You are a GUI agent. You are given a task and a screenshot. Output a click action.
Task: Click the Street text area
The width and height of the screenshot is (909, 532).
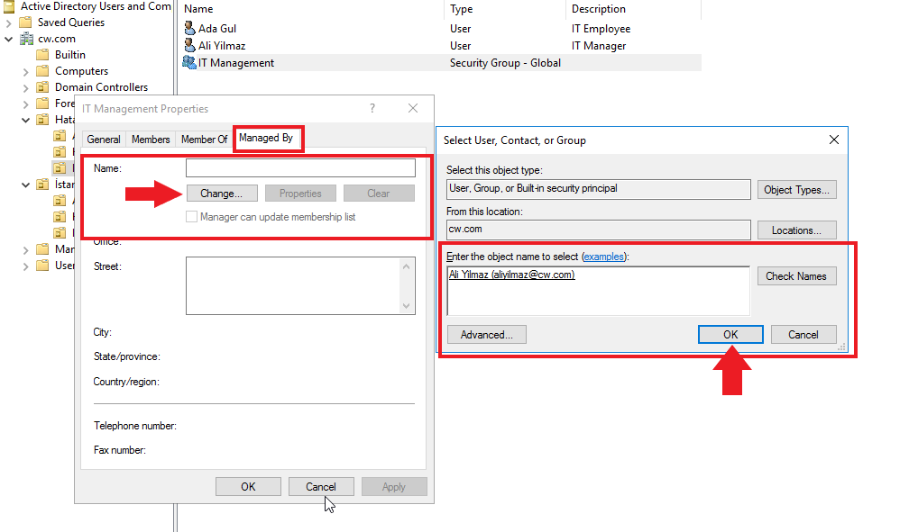[293, 285]
